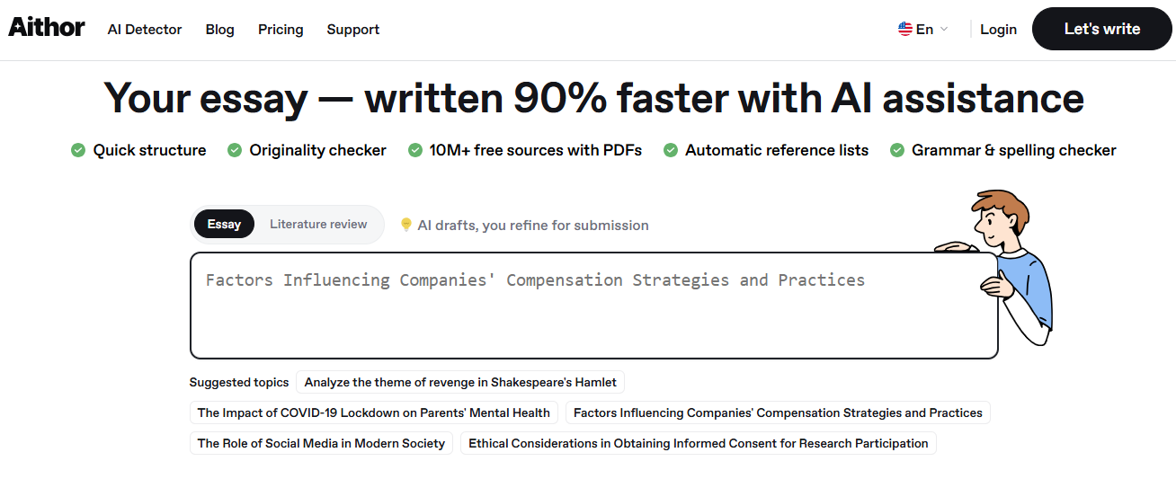This screenshot has width=1176, height=479.
Task: Open the Support link in the header
Action: coord(353,30)
